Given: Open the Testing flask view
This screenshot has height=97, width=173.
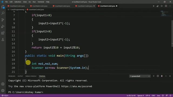Looking at the screenshot, I should click(3, 40).
